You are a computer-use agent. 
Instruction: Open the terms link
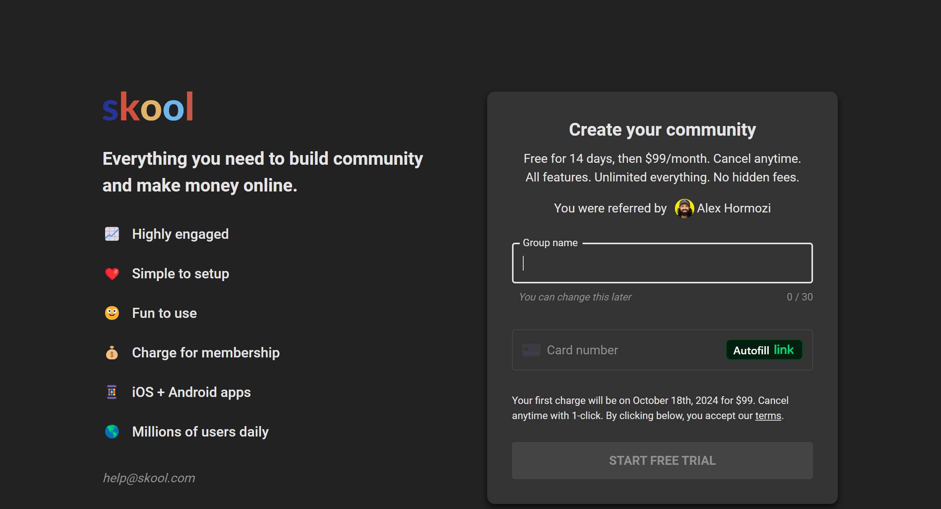(768, 416)
